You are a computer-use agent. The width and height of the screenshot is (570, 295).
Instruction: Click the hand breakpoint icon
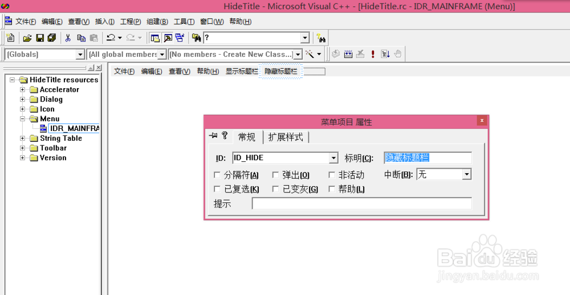pyautogui.click(x=398, y=54)
